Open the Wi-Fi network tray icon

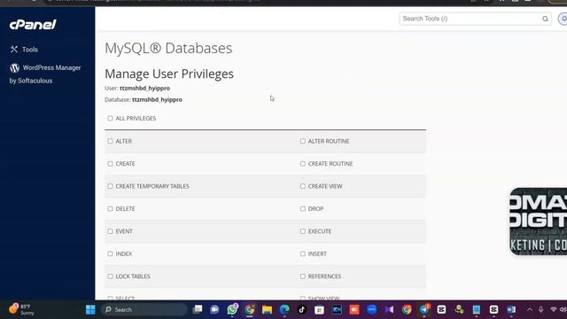553,309
